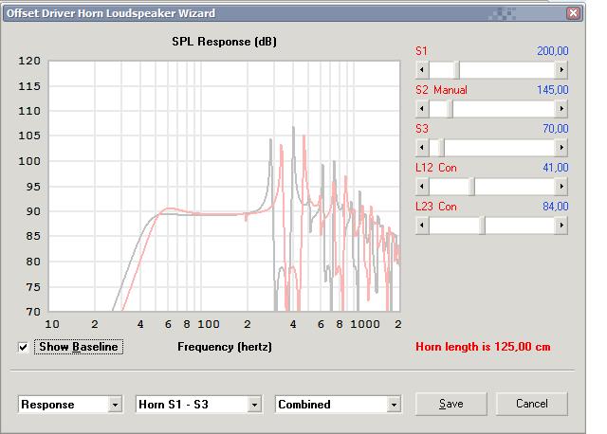Click the L23 slider thumb
This screenshot has width=607, height=434.
pos(483,226)
